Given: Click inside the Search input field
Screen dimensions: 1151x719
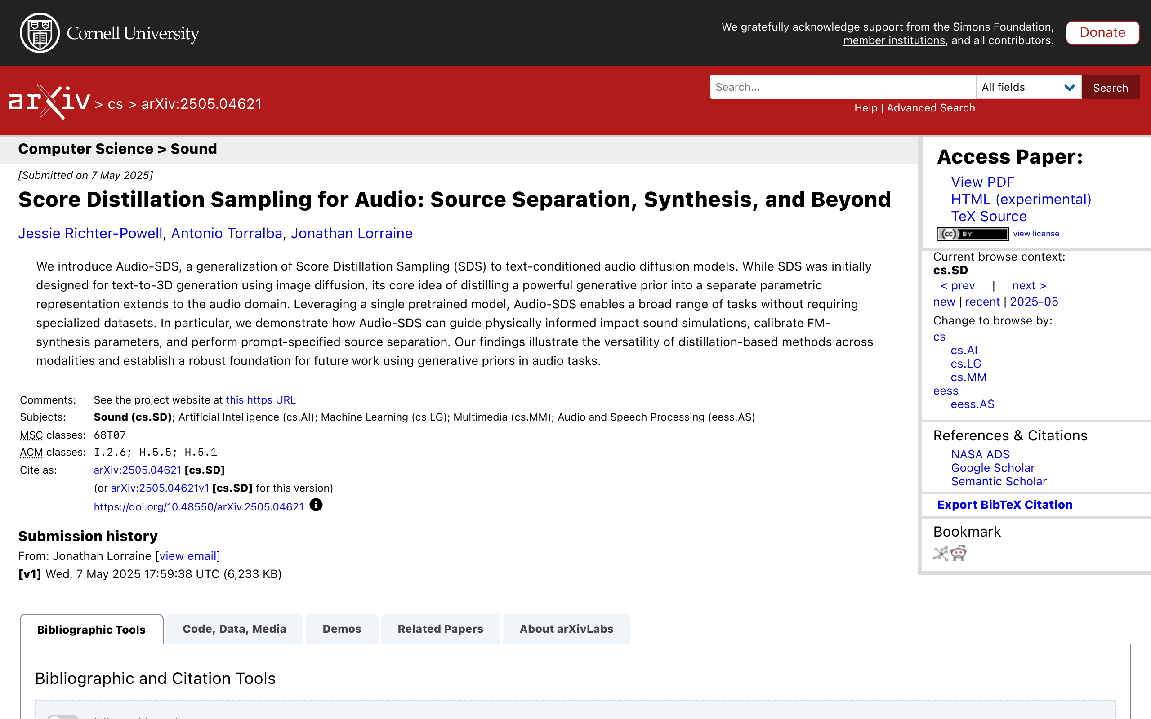Looking at the screenshot, I should pyautogui.click(x=842, y=87).
